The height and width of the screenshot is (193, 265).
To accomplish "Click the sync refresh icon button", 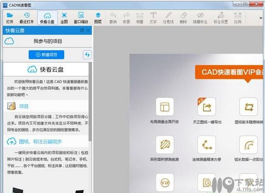I will click(87, 55).
